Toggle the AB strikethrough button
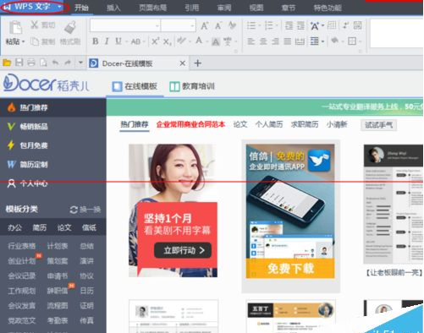The image size is (424, 333). click(135, 41)
